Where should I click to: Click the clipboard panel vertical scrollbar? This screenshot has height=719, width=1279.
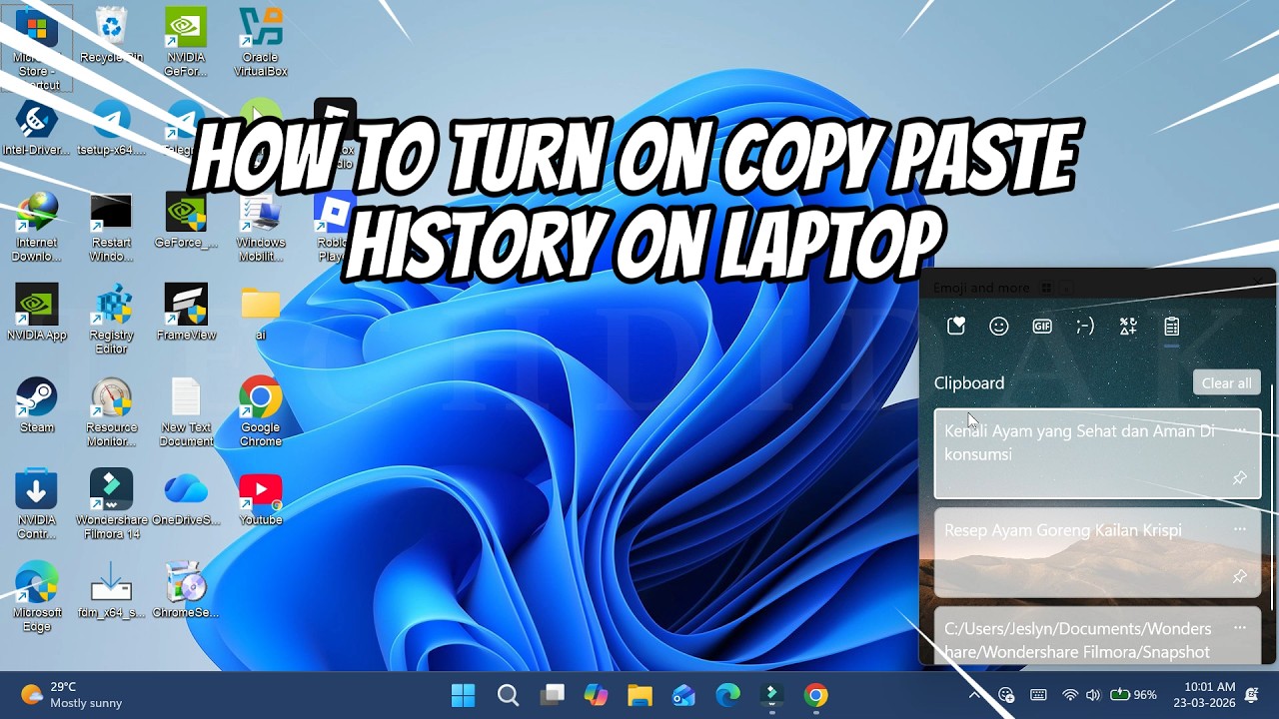point(1271,496)
